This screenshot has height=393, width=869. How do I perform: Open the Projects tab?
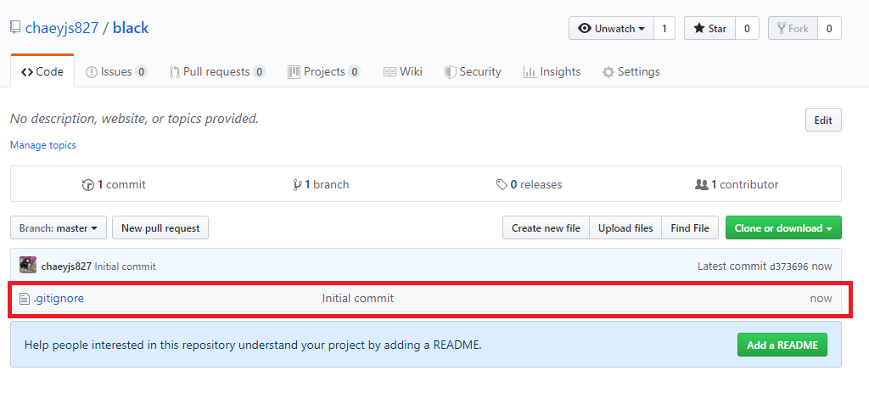click(x=324, y=71)
